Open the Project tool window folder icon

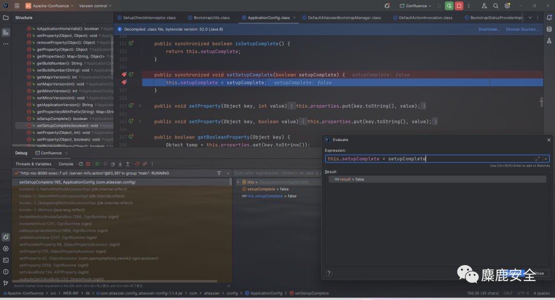pos(6,17)
